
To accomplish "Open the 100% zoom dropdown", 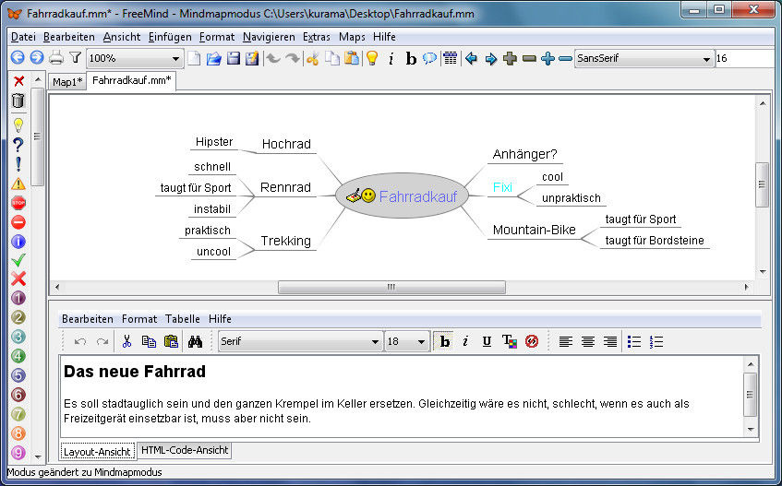I will tap(175, 58).
